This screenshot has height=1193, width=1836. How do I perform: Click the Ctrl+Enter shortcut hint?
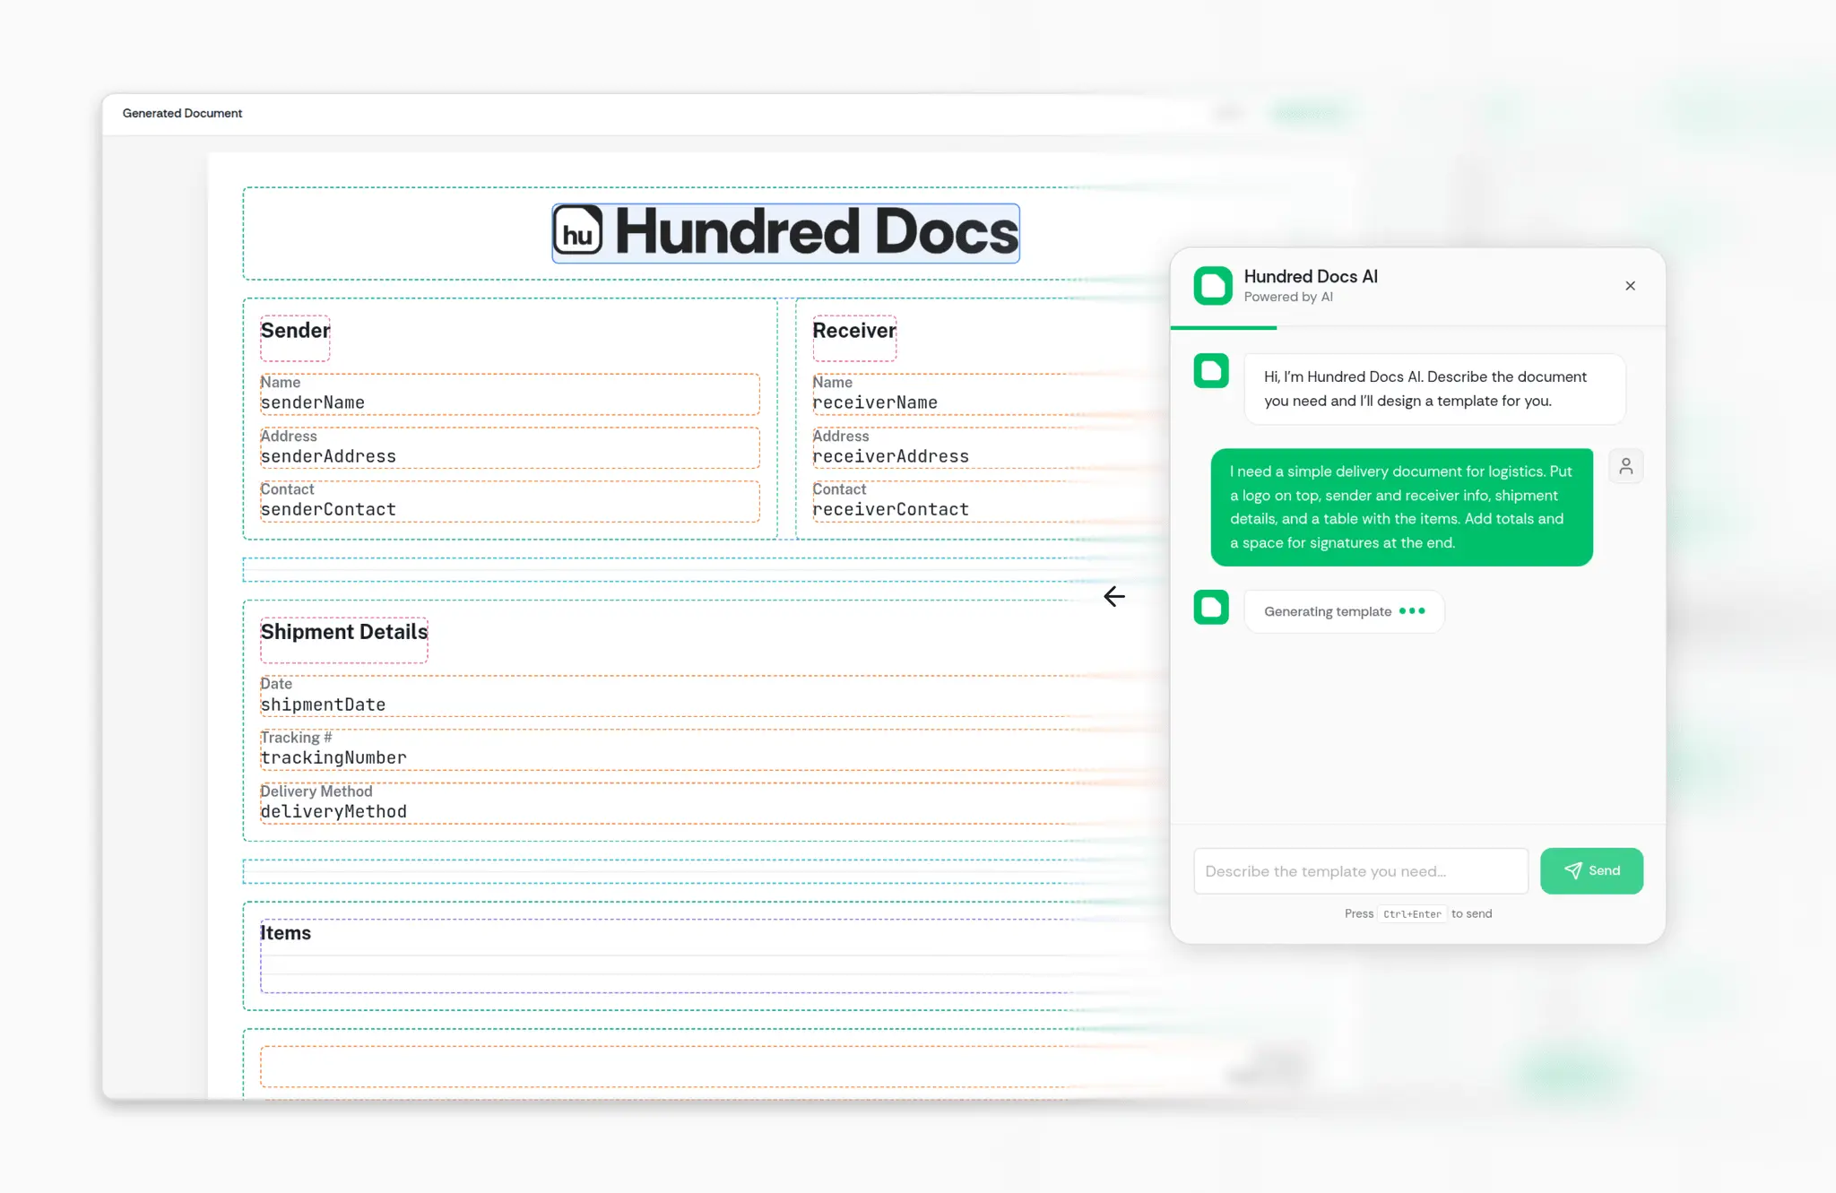coord(1412,914)
